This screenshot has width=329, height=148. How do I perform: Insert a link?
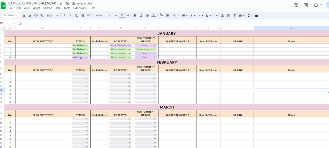216,15
